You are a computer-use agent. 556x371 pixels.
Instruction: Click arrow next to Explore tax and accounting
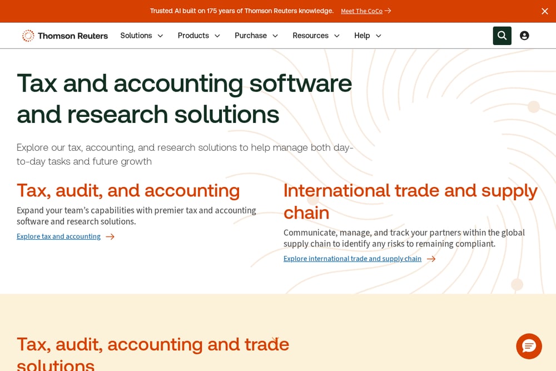(110, 236)
